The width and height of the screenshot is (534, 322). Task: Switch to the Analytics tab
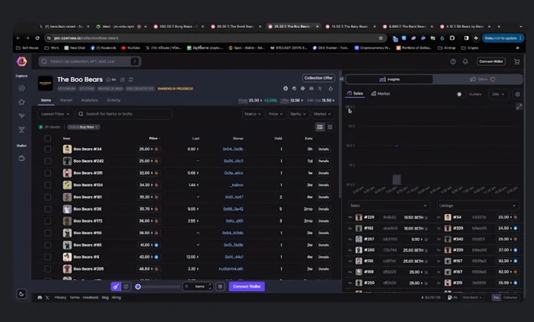(89, 100)
